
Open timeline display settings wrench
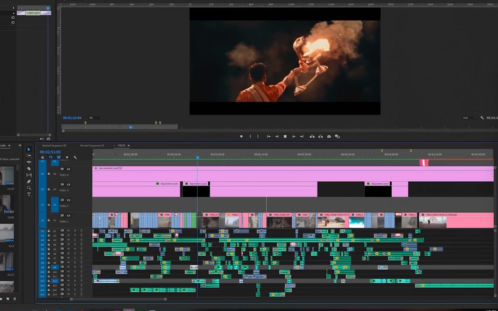(x=75, y=157)
